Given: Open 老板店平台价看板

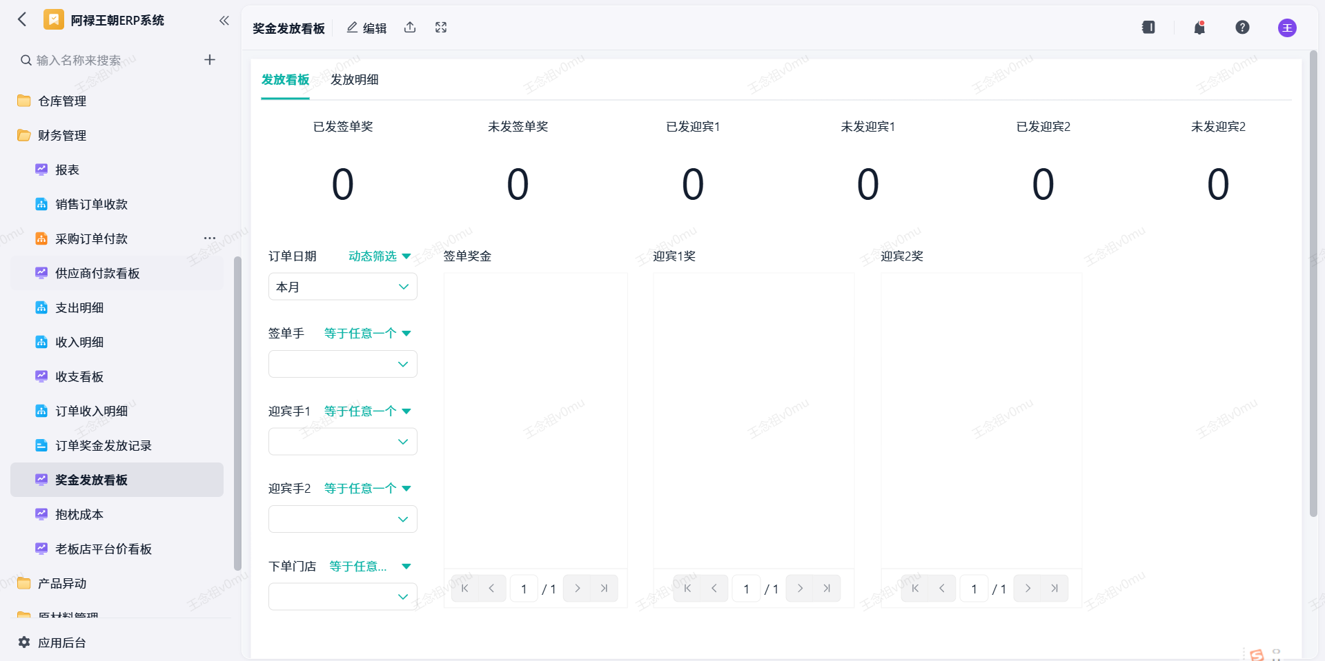Looking at the screenshot, I should click(x=117, y=549).
